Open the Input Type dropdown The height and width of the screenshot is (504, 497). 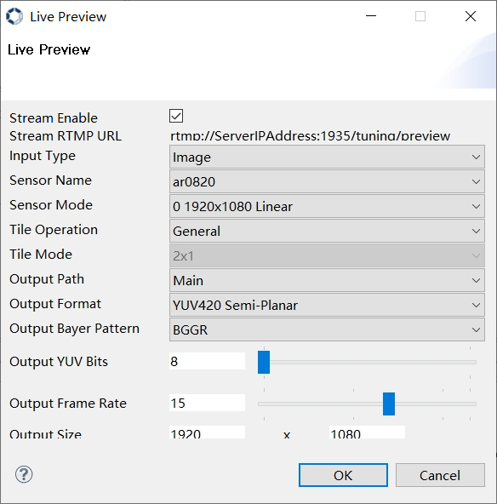pos(327,157)
